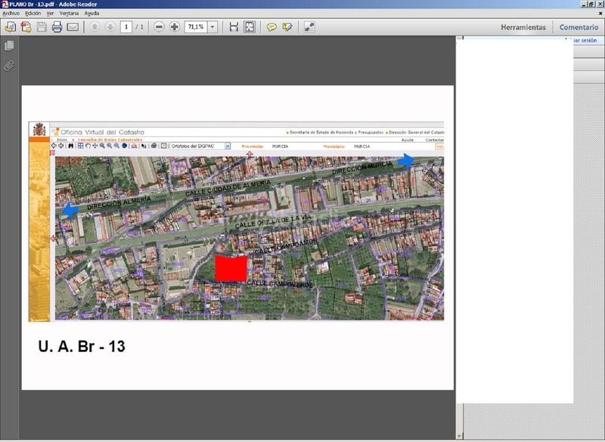Click the red highlighted parcel on map
The image size is (605, 442).
click(x=231, y=268)
